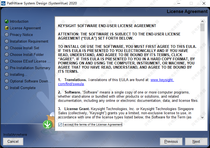
Task: Cancel the installation
Action: point(13,141)
